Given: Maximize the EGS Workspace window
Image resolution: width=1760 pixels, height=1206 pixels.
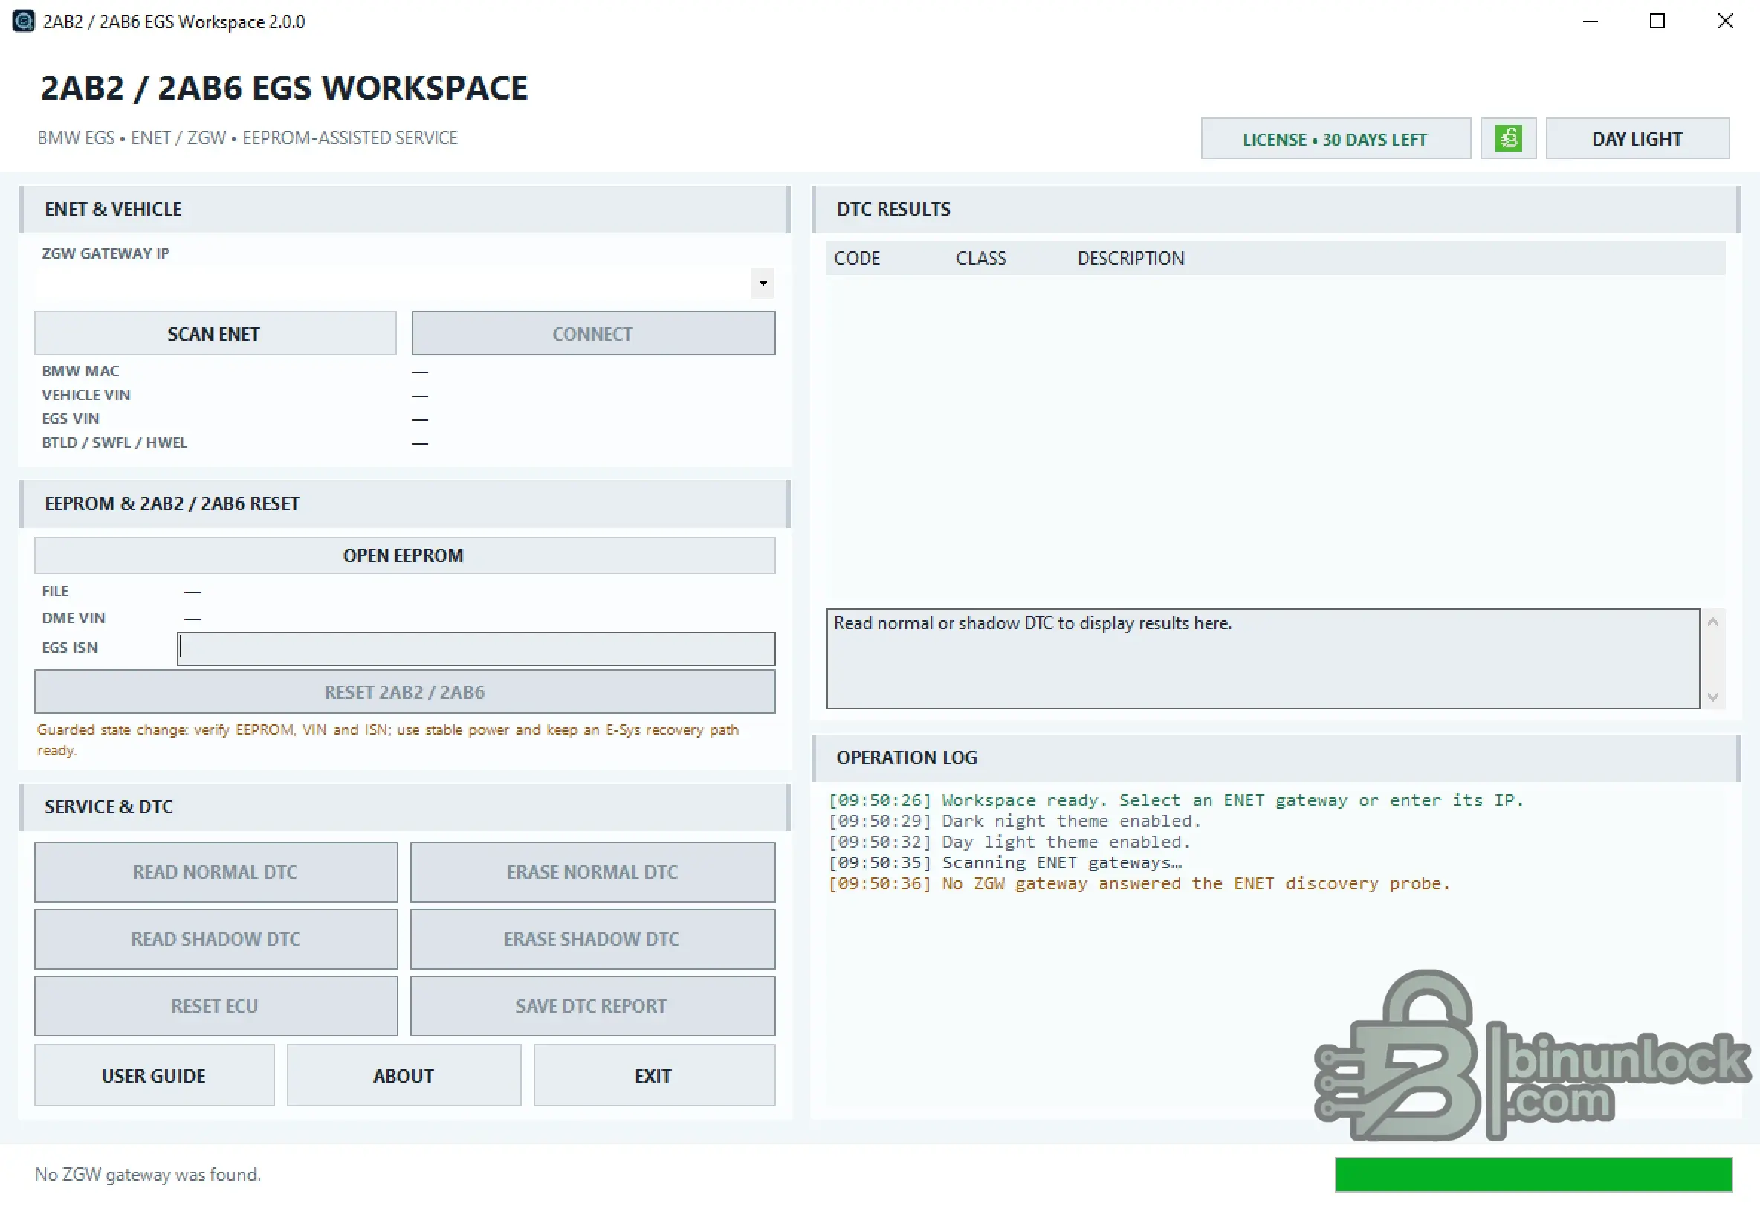Looking at the screenshot, I should click(1657, 22).
